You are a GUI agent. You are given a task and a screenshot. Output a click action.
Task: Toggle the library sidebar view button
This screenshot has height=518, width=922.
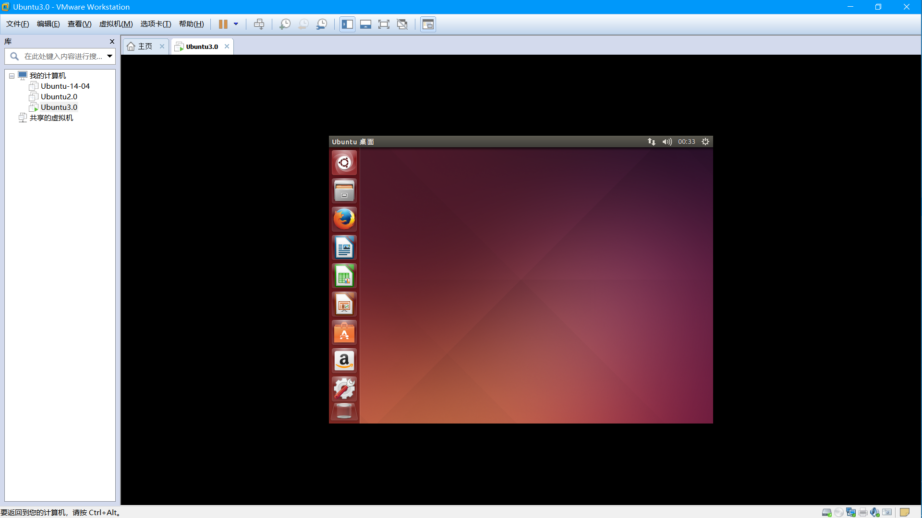coord(347,24)
